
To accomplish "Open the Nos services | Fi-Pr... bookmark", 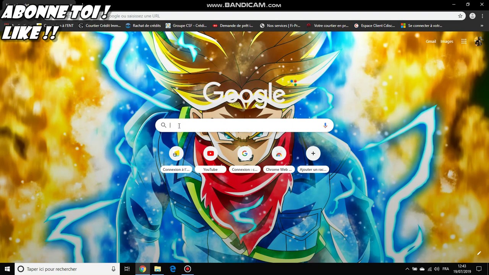I will pos(280,26).
